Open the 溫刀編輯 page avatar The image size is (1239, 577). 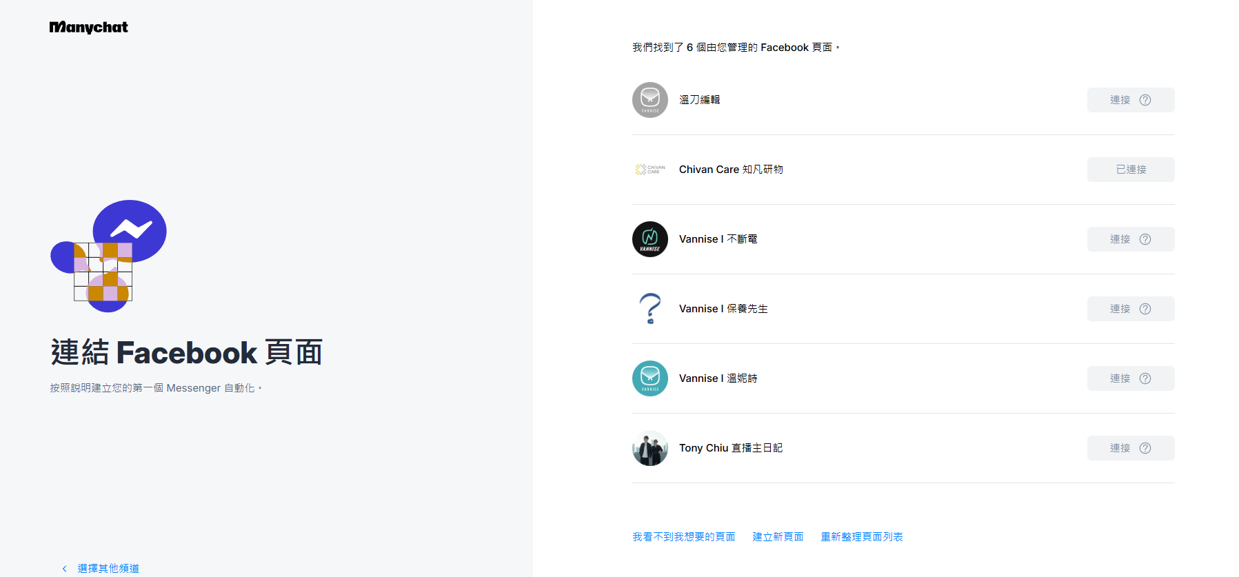pyautogui.click(x=650, y=100)
